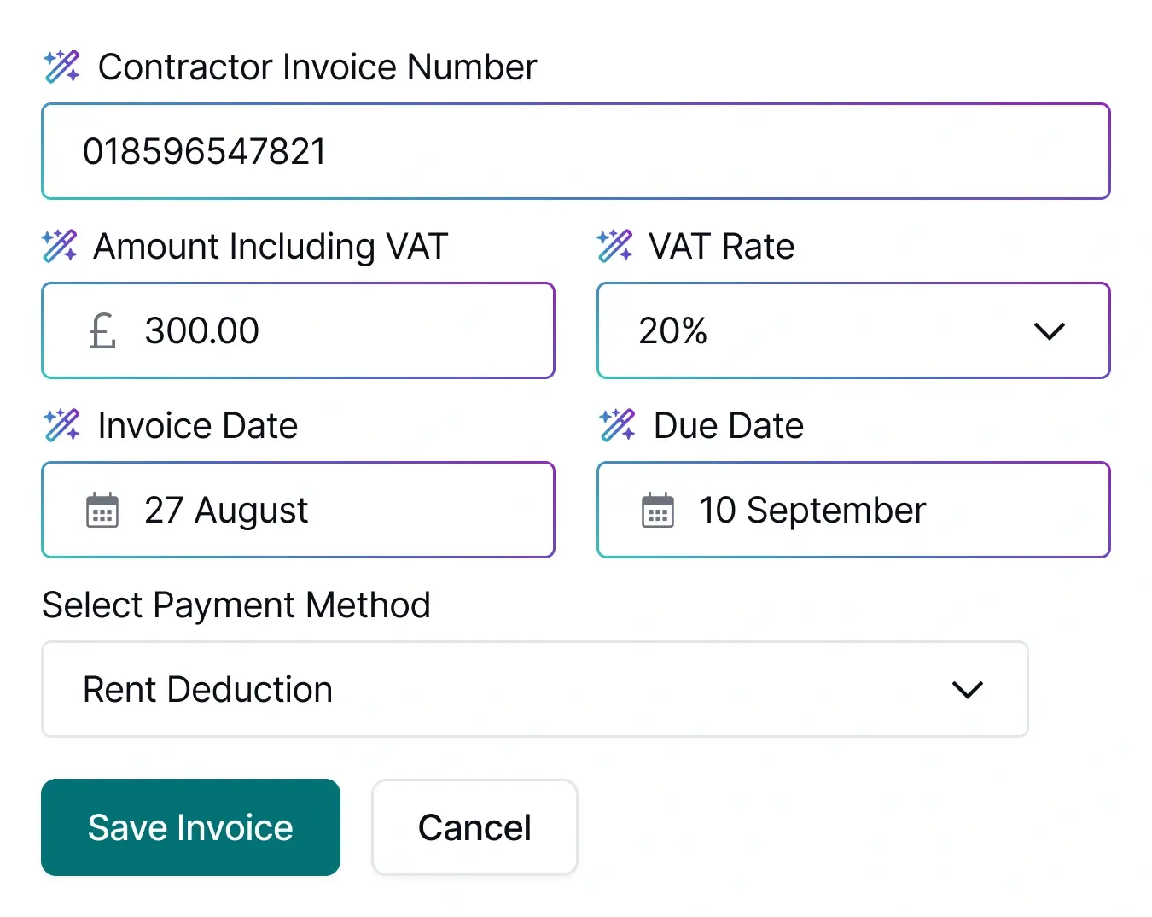Click the calendar icon in the Due Date field
This screenshot has height=917, width=1152.
(656, 509)
